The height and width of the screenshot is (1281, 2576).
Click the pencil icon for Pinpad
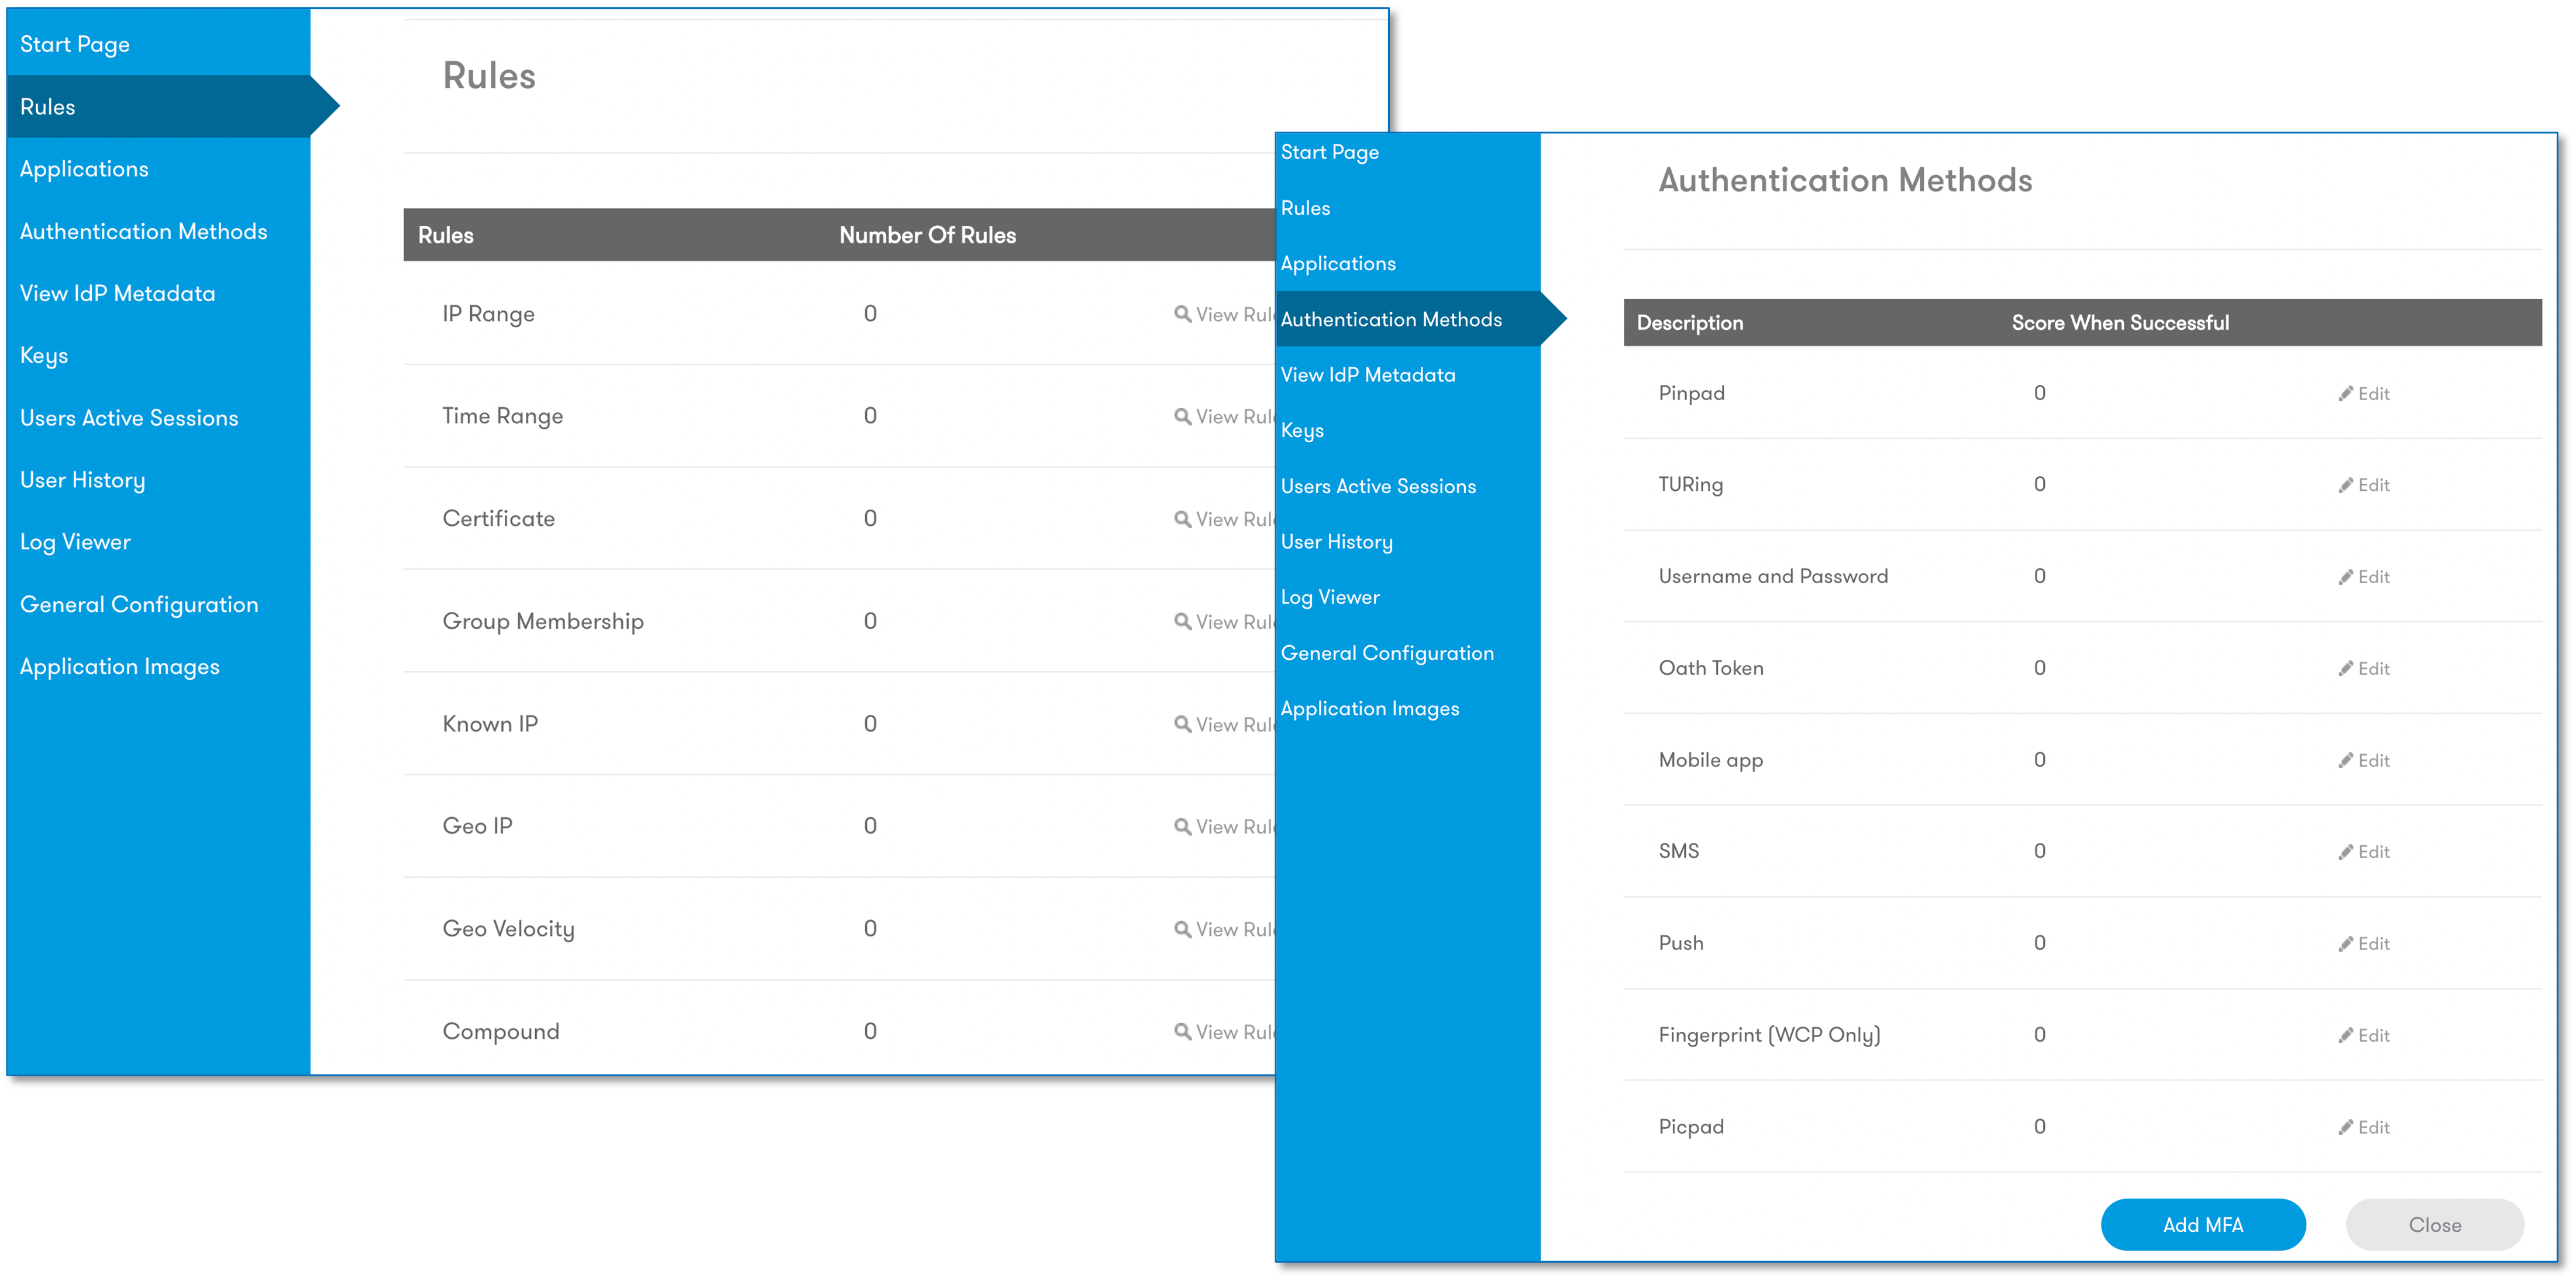(x=2345, y=393)
